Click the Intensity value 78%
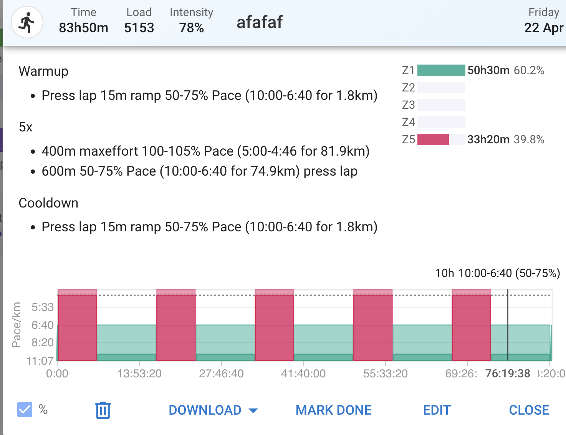Screen dimensions: 566x435 click(x=192, y=28)
